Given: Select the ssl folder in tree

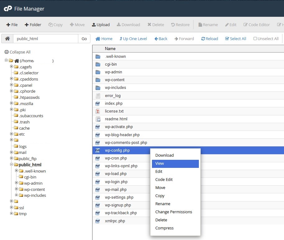Looking at the screenshot, I should click(x=21, y=208).
